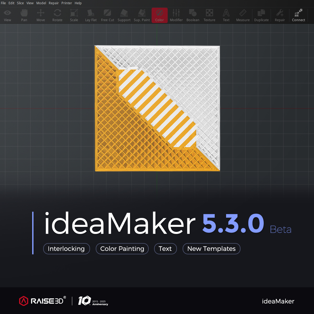Click the two-color square model
Viewport: 314px width, 314px height.
click(x=157, y=108)
